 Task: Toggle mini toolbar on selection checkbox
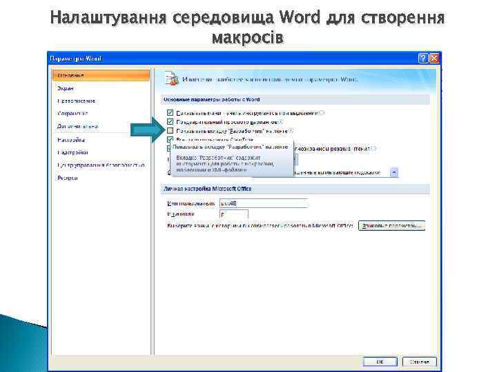point(170,113)
